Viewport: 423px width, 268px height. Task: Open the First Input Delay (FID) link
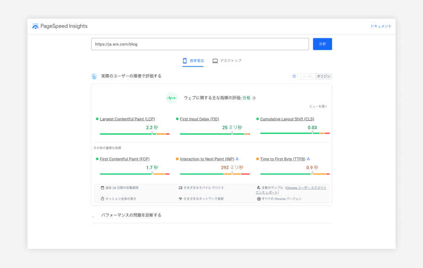(199, 119)
